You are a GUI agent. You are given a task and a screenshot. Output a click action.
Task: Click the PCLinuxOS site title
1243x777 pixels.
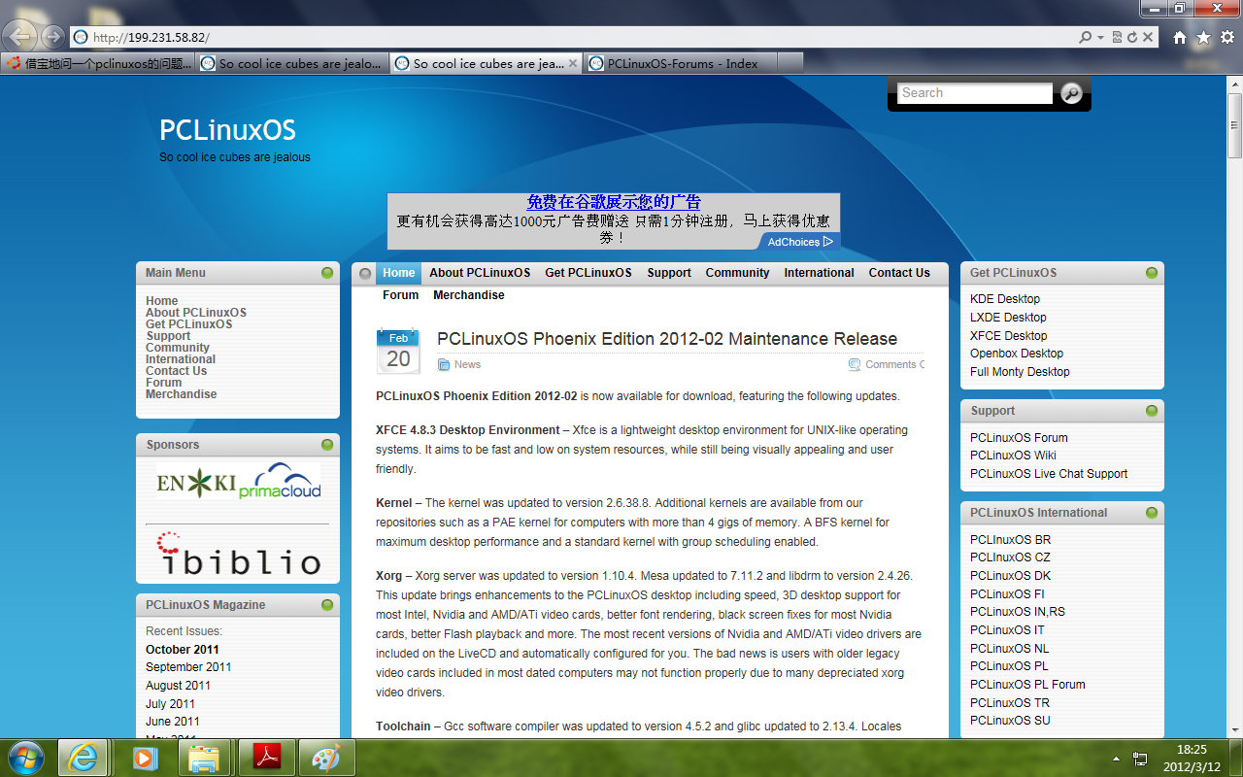pos(227,130)
